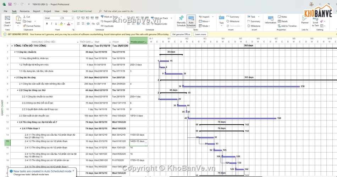Switch to the Resource tab
The image size is (337, 177).
pos(24,11)
